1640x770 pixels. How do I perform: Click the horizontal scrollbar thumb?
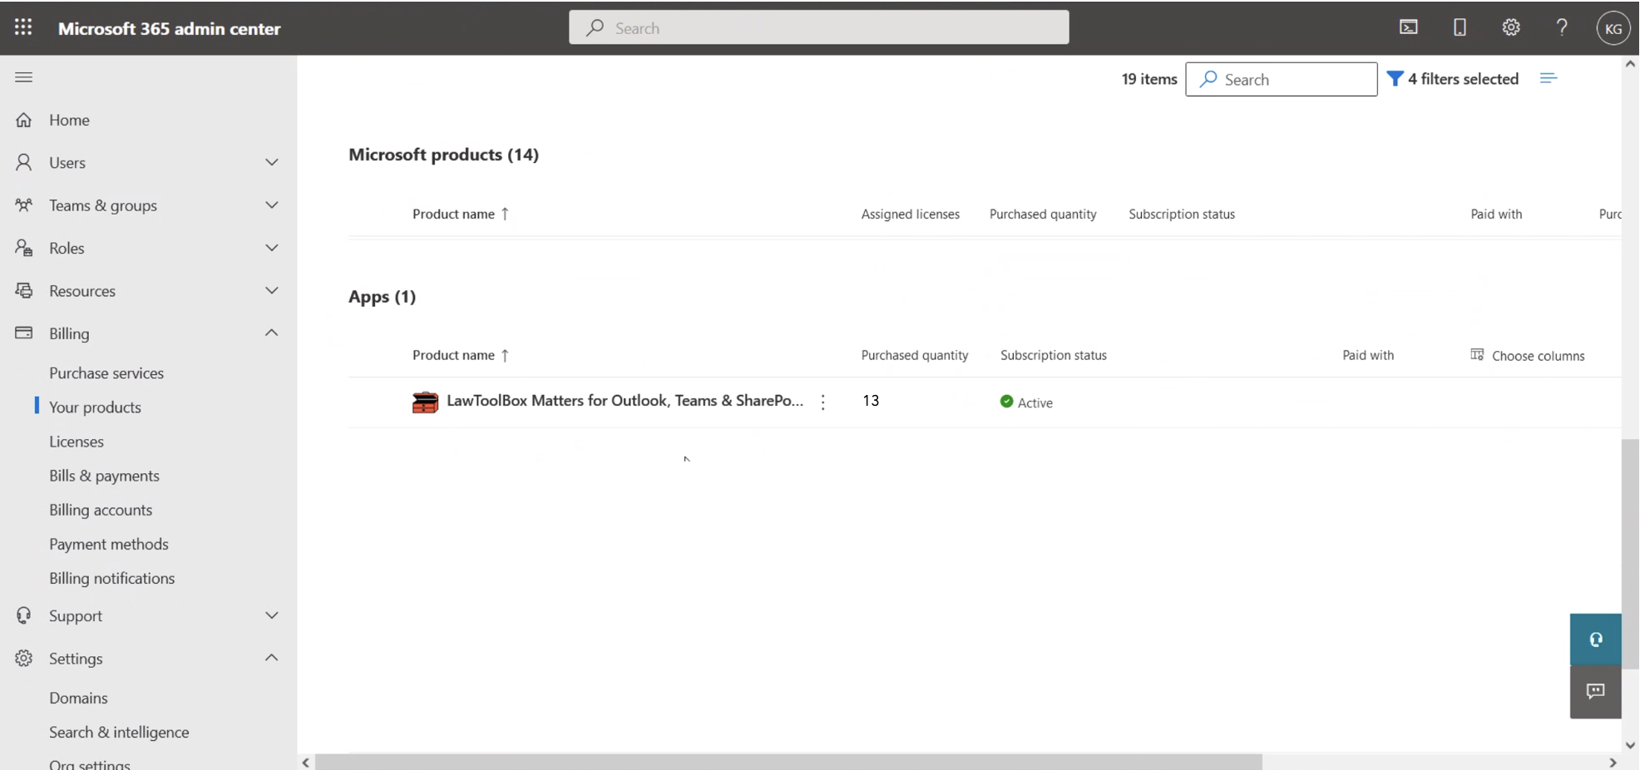[788, 763]
